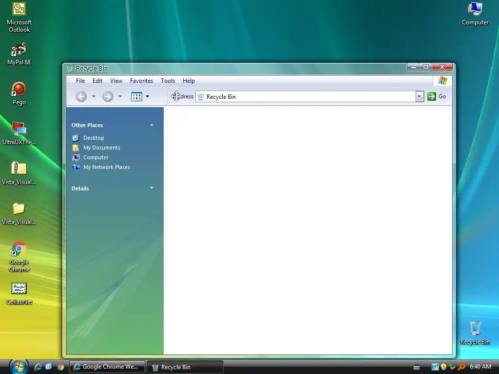Launch Internet Explorer from quick launch
This screenshot has width=499, height=374.
(38, 367)
